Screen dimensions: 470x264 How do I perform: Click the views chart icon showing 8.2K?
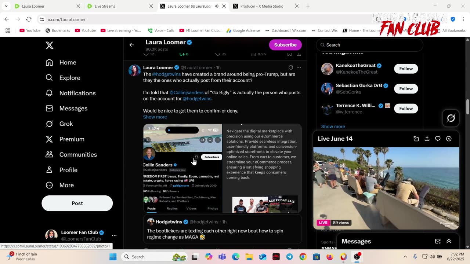[258, 54]
